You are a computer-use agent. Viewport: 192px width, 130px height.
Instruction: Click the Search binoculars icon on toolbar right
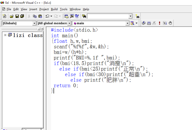[137, 16]
